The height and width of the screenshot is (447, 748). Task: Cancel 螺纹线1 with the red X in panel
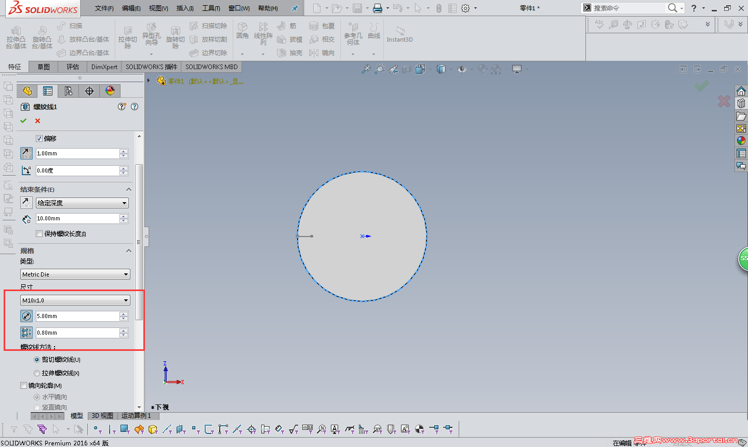(37, 121)
